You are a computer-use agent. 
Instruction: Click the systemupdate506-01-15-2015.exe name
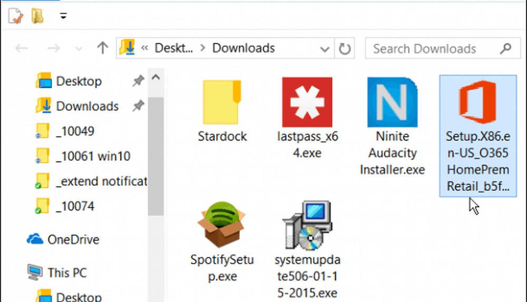pyautogui.click(x=307, y=276)
